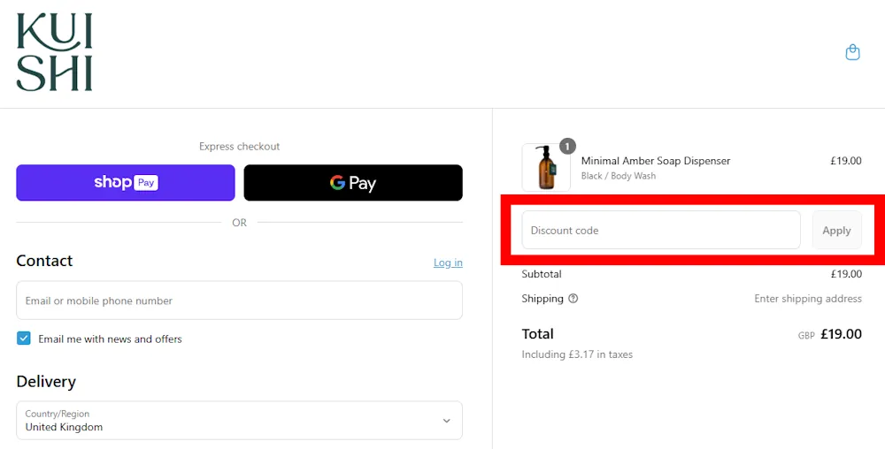
Task: Uncheck Email me with news and offers
Action: [24, 339]
